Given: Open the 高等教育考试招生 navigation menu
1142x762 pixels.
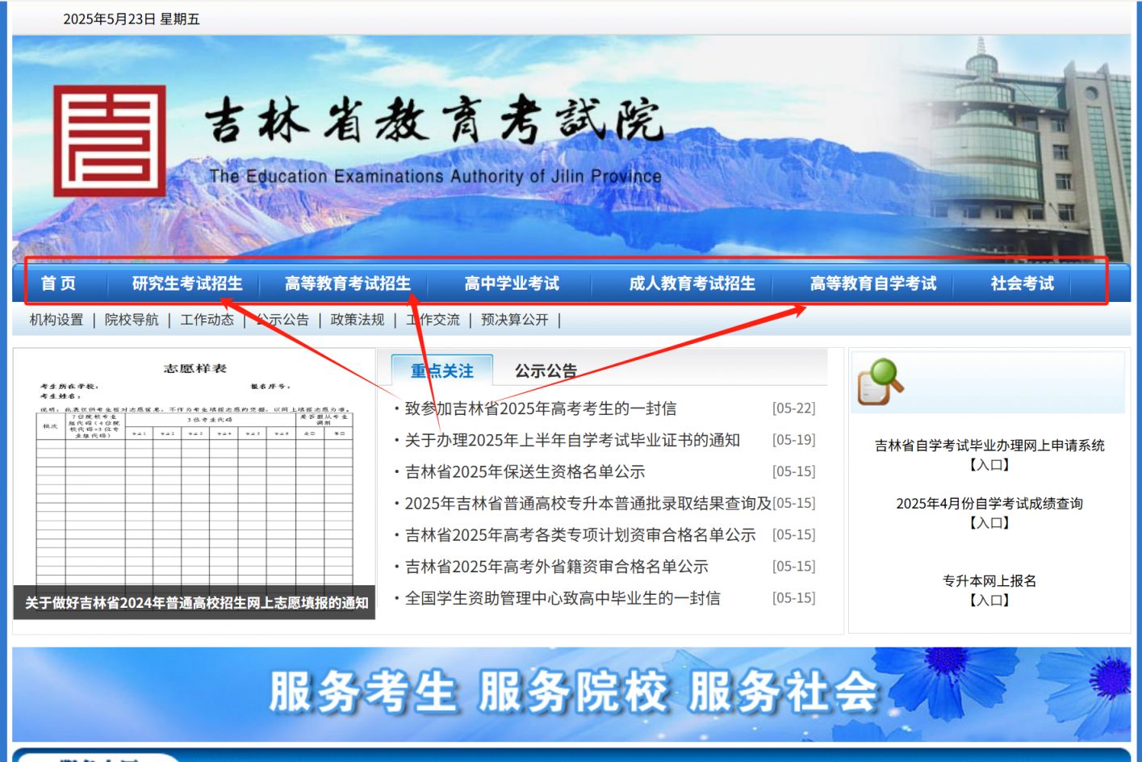Looking at the screenshot, I should pyautogui.click(x=347, y=283).
